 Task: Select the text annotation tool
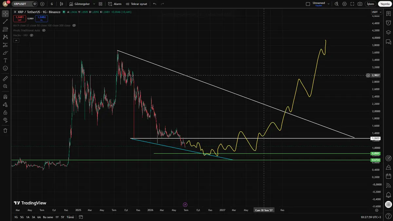tap(5, 60)
